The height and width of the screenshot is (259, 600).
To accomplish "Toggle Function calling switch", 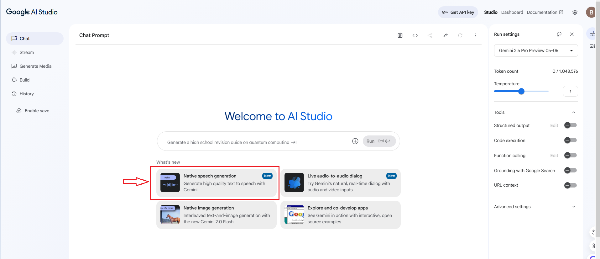I will [571, 156].
